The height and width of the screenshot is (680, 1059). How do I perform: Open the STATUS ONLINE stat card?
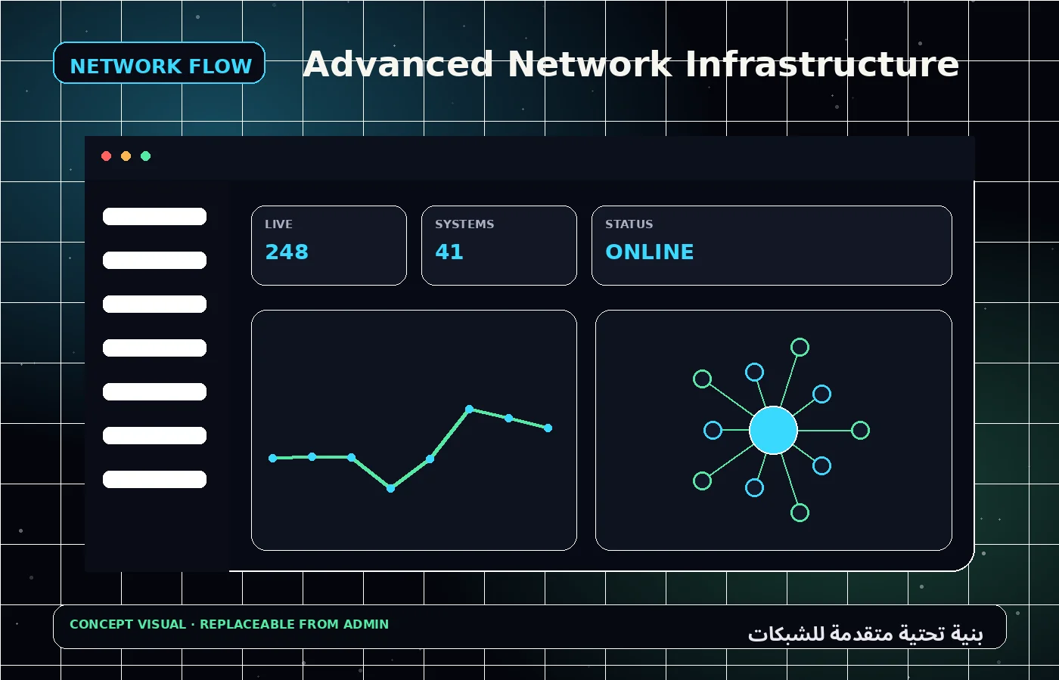click(x=772, y=246)
